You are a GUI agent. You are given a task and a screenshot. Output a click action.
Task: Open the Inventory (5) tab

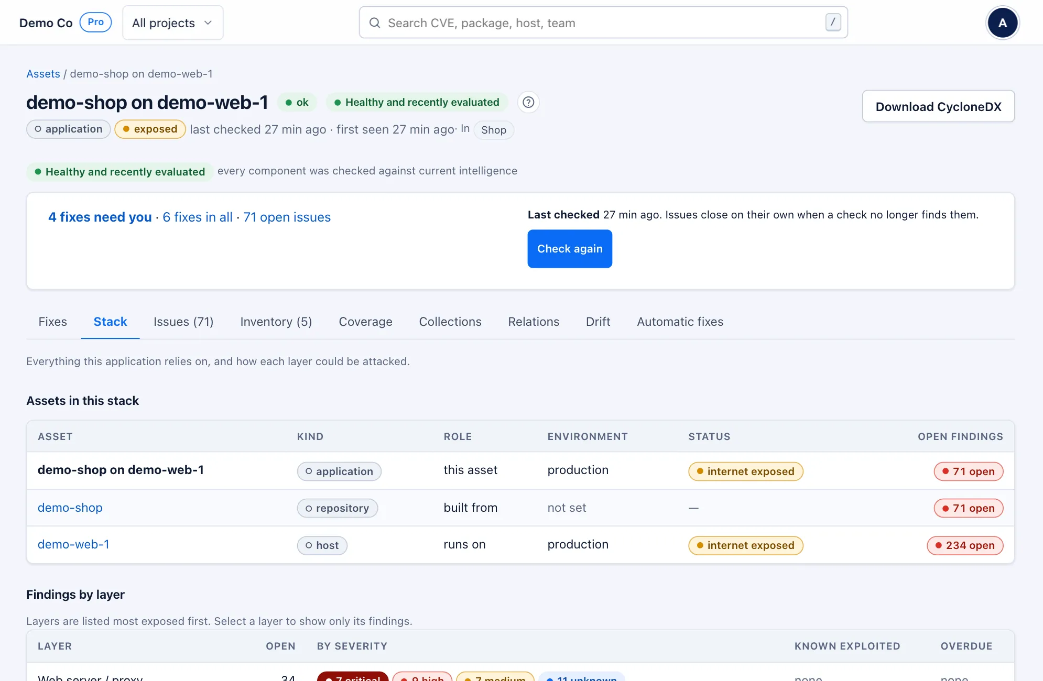click(x=276, y=322)
